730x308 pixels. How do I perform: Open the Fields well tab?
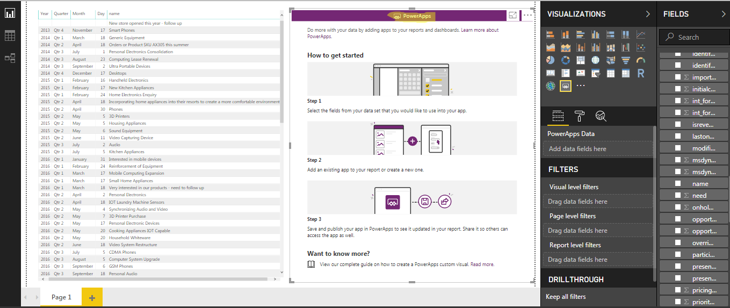pyautogui.click(x=558, y=116)
